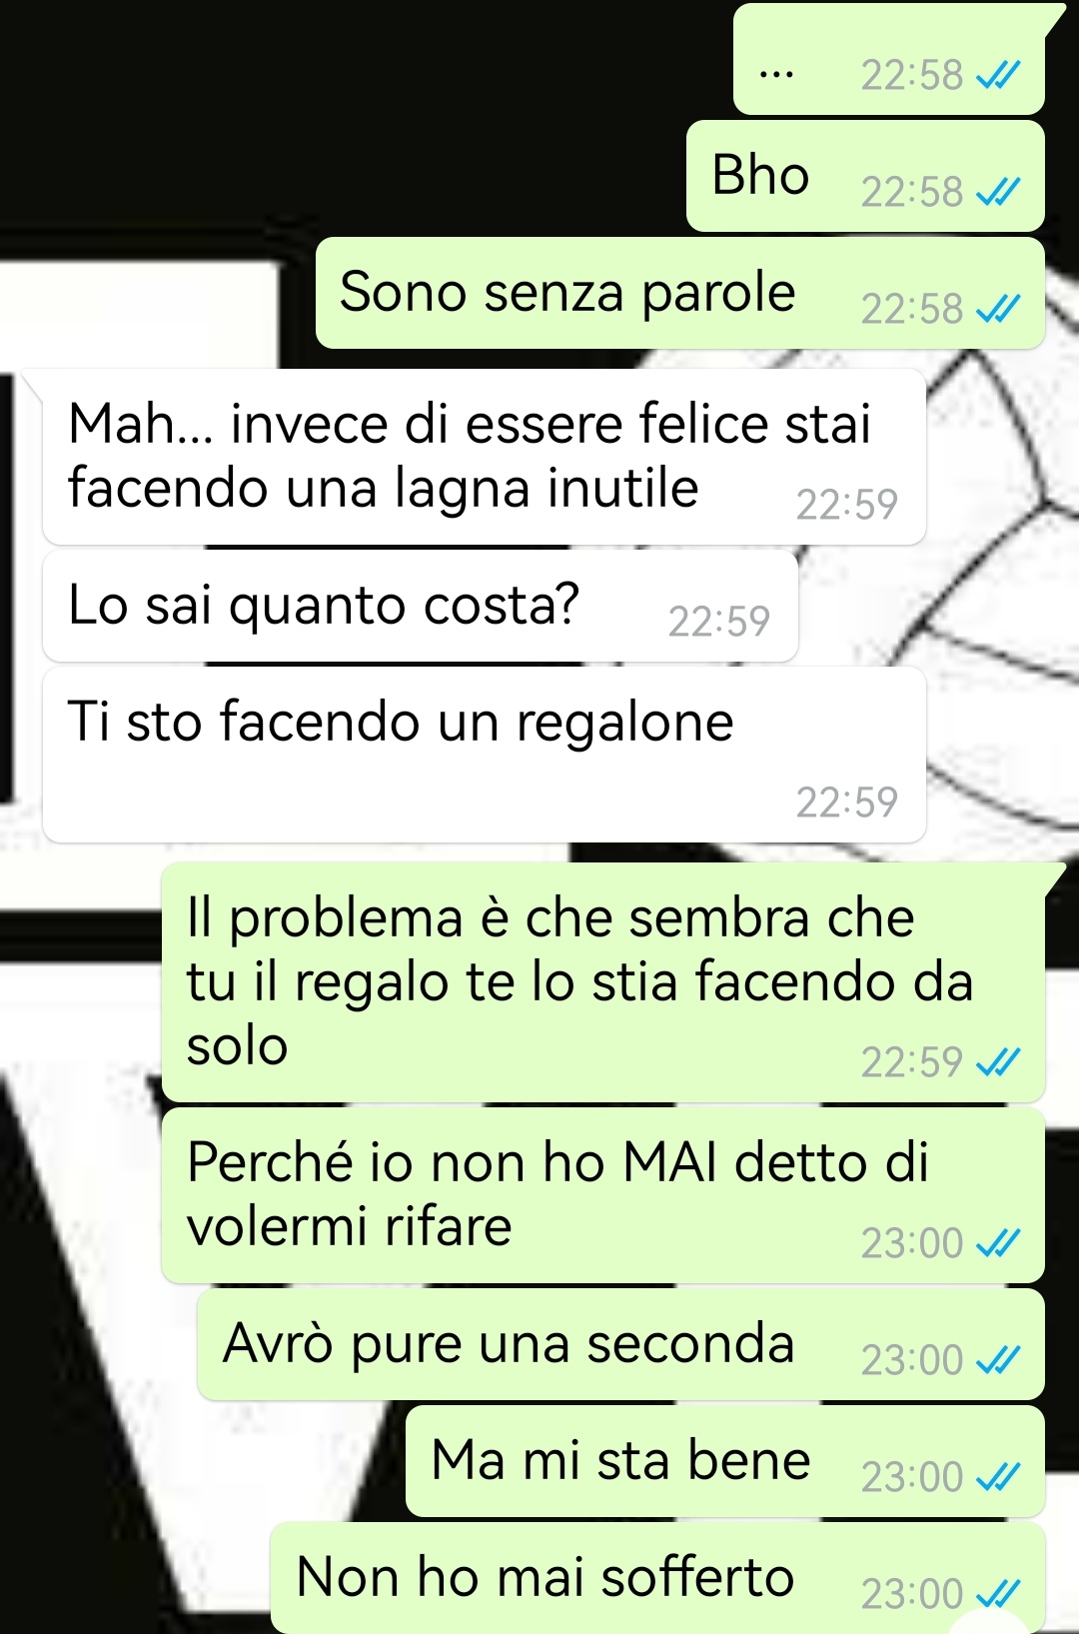Image resolution: width=1079 pixels, height=1634 pixels.
Task: Tap the read ticks on "Non ho mai sofferto"
Action: [x=998, y=1593]
